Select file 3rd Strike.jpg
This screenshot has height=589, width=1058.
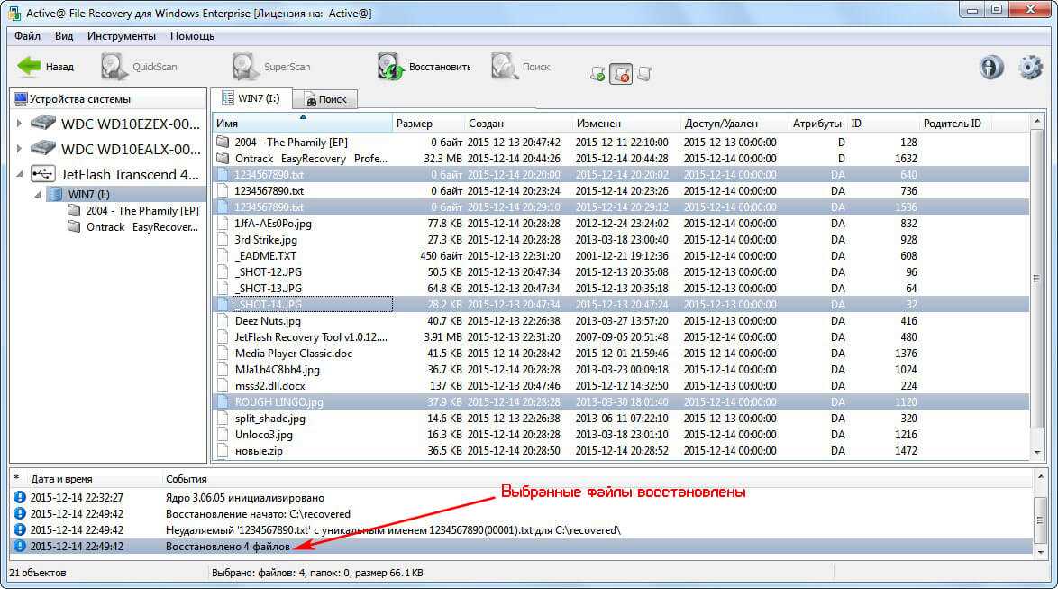point(266,240)
